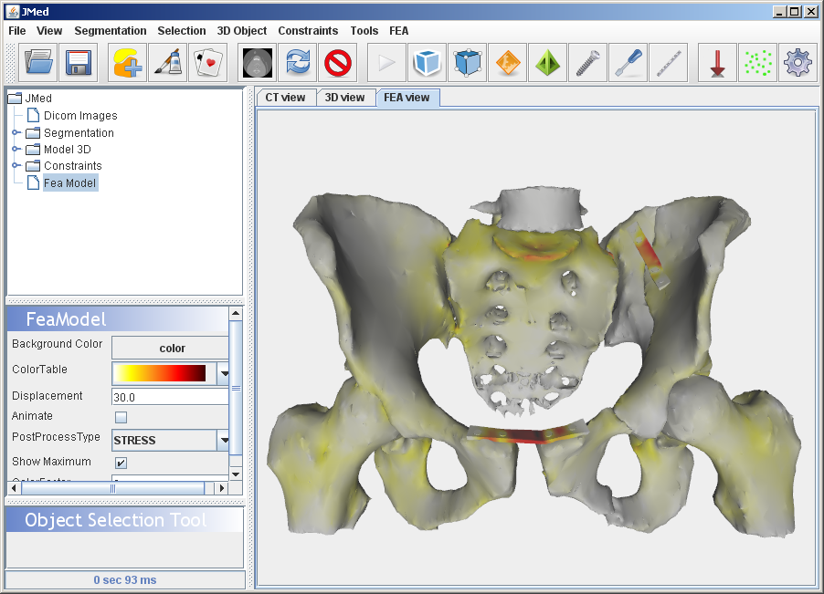Image resolution: width=824 pixels, height=594 pixels.
Task: Click the refresh arrows toolbar icon
Action: click(x=299, y=63)
